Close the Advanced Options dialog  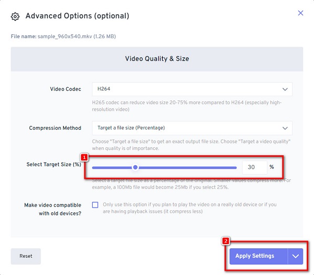300,13
